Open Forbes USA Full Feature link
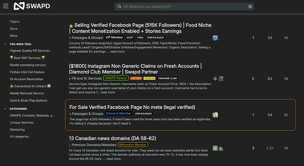Viewport: 304px width, 166px height. coord(27,72)
